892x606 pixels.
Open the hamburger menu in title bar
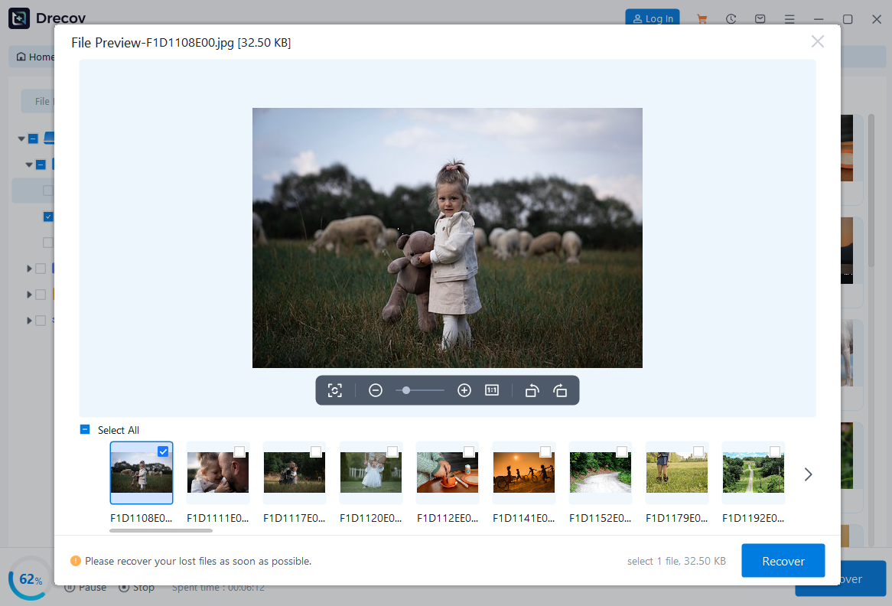[x=790, y=19]
